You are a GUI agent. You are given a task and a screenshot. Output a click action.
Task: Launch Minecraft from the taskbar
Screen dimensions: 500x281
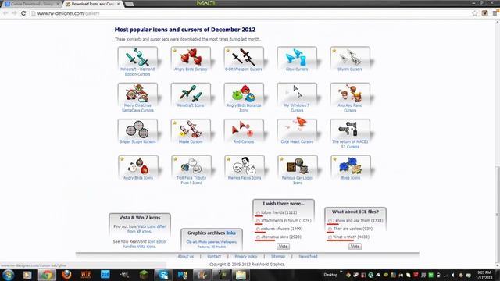[x=144, y=275]
